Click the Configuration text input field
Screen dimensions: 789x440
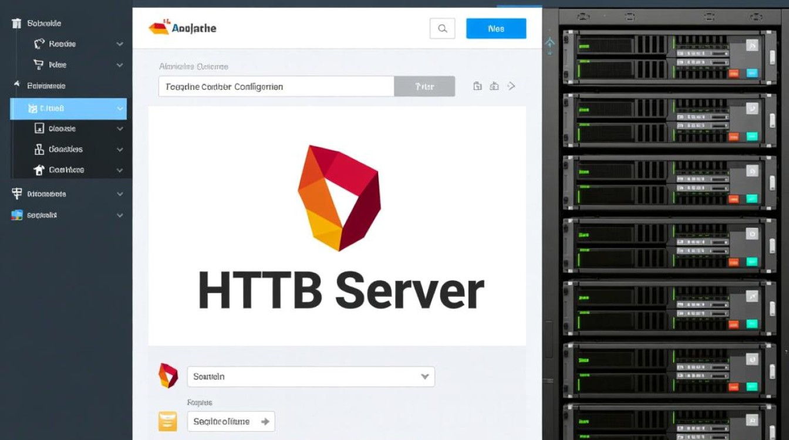tap(276, 86)
